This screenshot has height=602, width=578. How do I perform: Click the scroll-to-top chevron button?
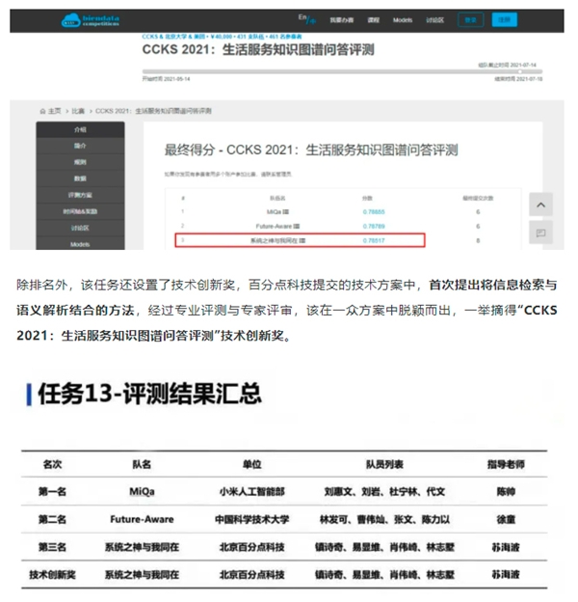pyautogui.click(x=540, y=205)
